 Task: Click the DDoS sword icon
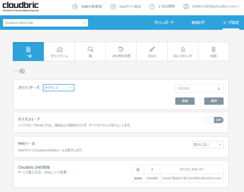(x=152, y=49)
